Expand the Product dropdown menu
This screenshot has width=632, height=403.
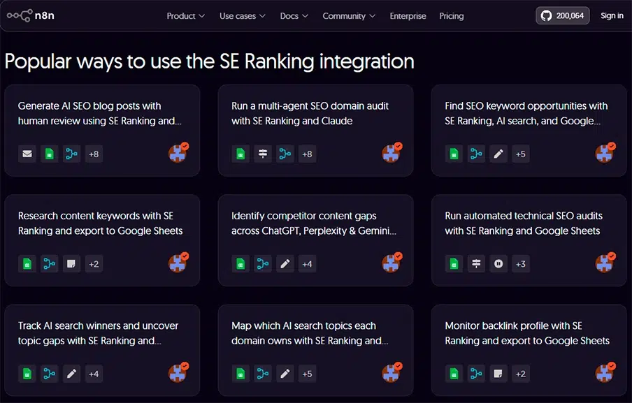click(x=186, y=16)
